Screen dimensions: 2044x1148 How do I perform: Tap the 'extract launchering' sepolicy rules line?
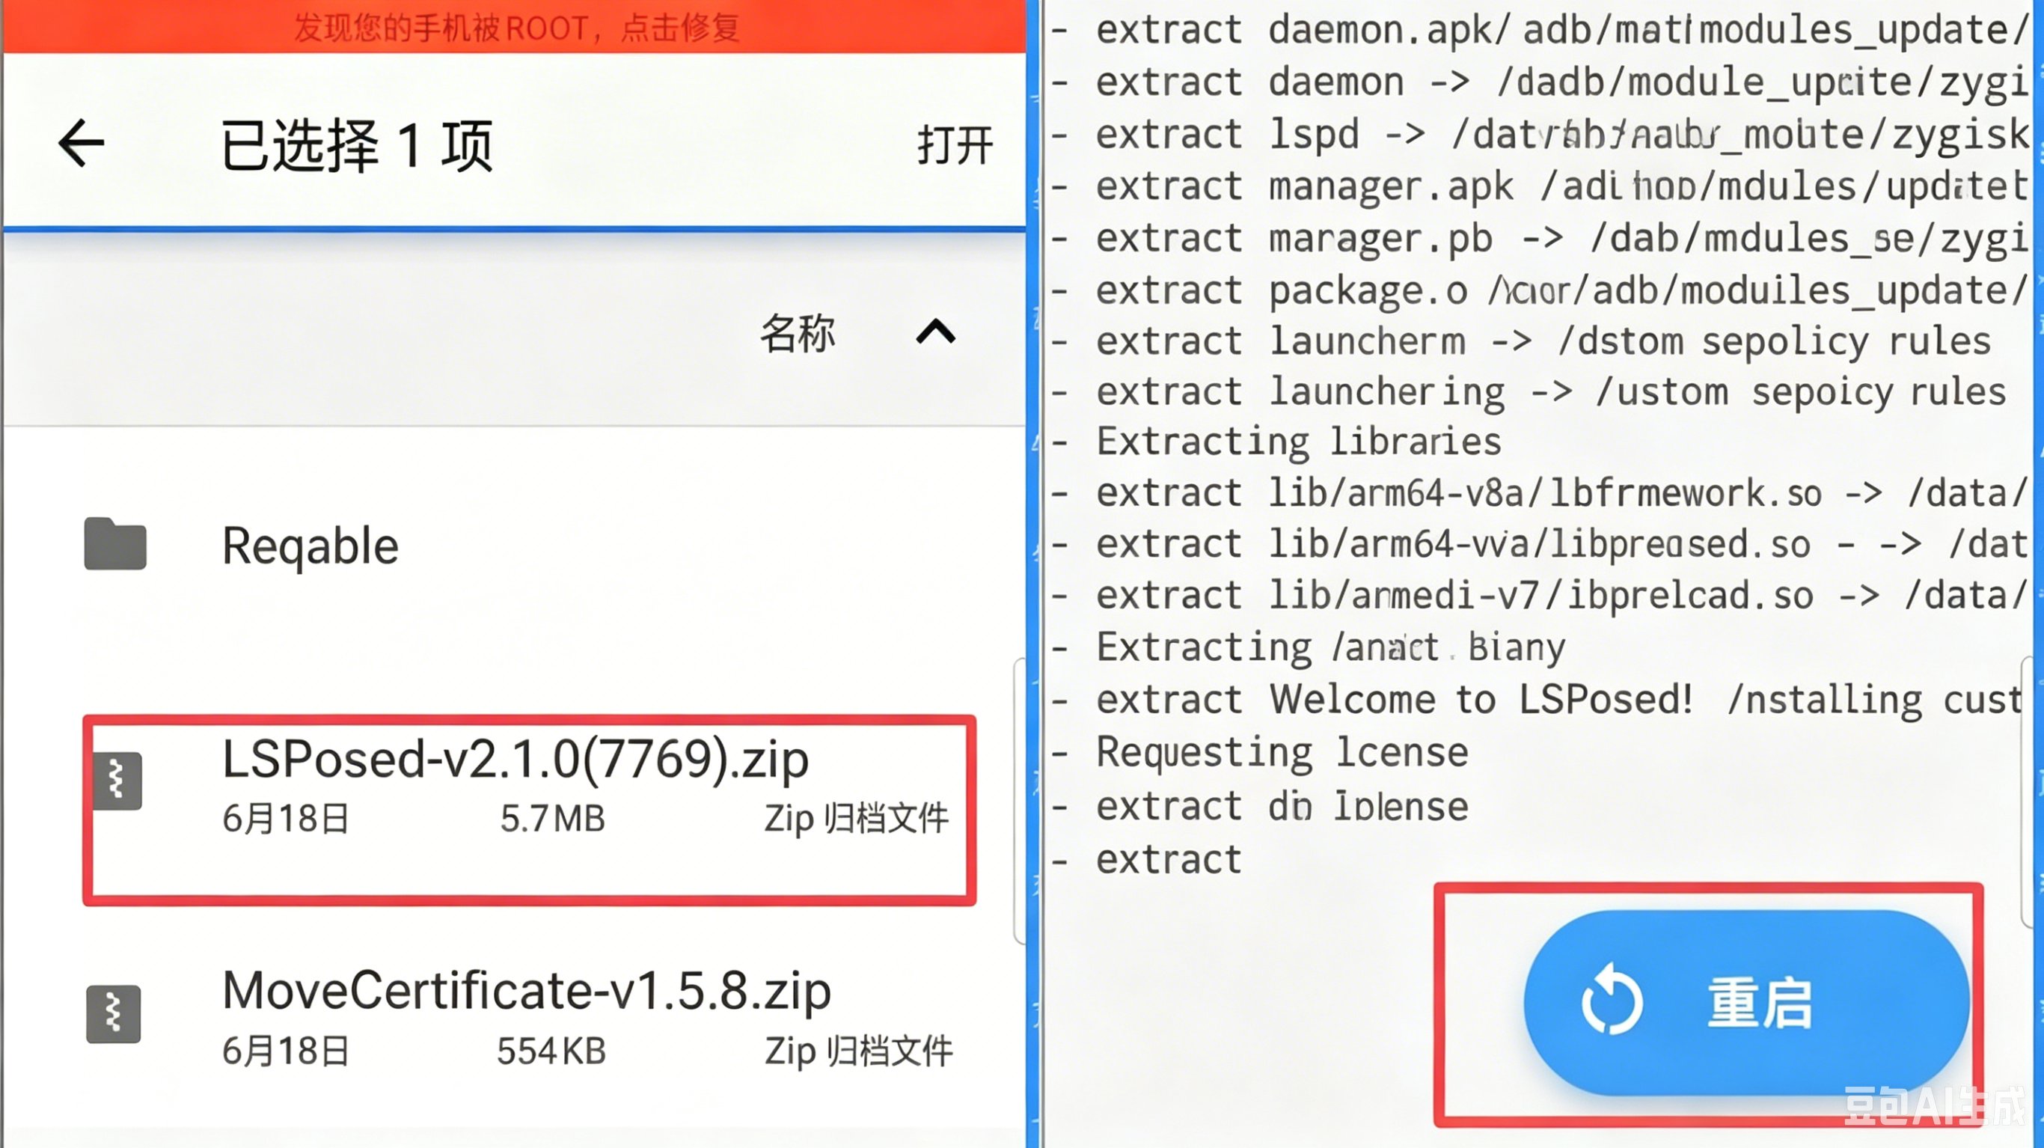point(1529,392)
